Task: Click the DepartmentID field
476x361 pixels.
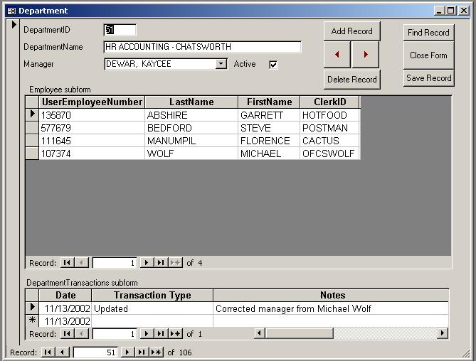Action: [120, 30]
